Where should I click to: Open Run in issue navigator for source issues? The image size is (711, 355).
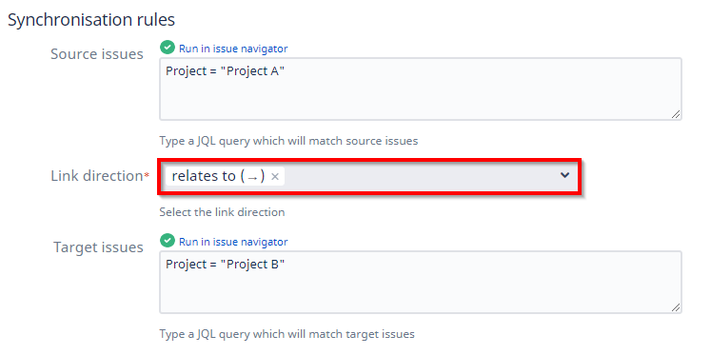(x=233, y=48)
